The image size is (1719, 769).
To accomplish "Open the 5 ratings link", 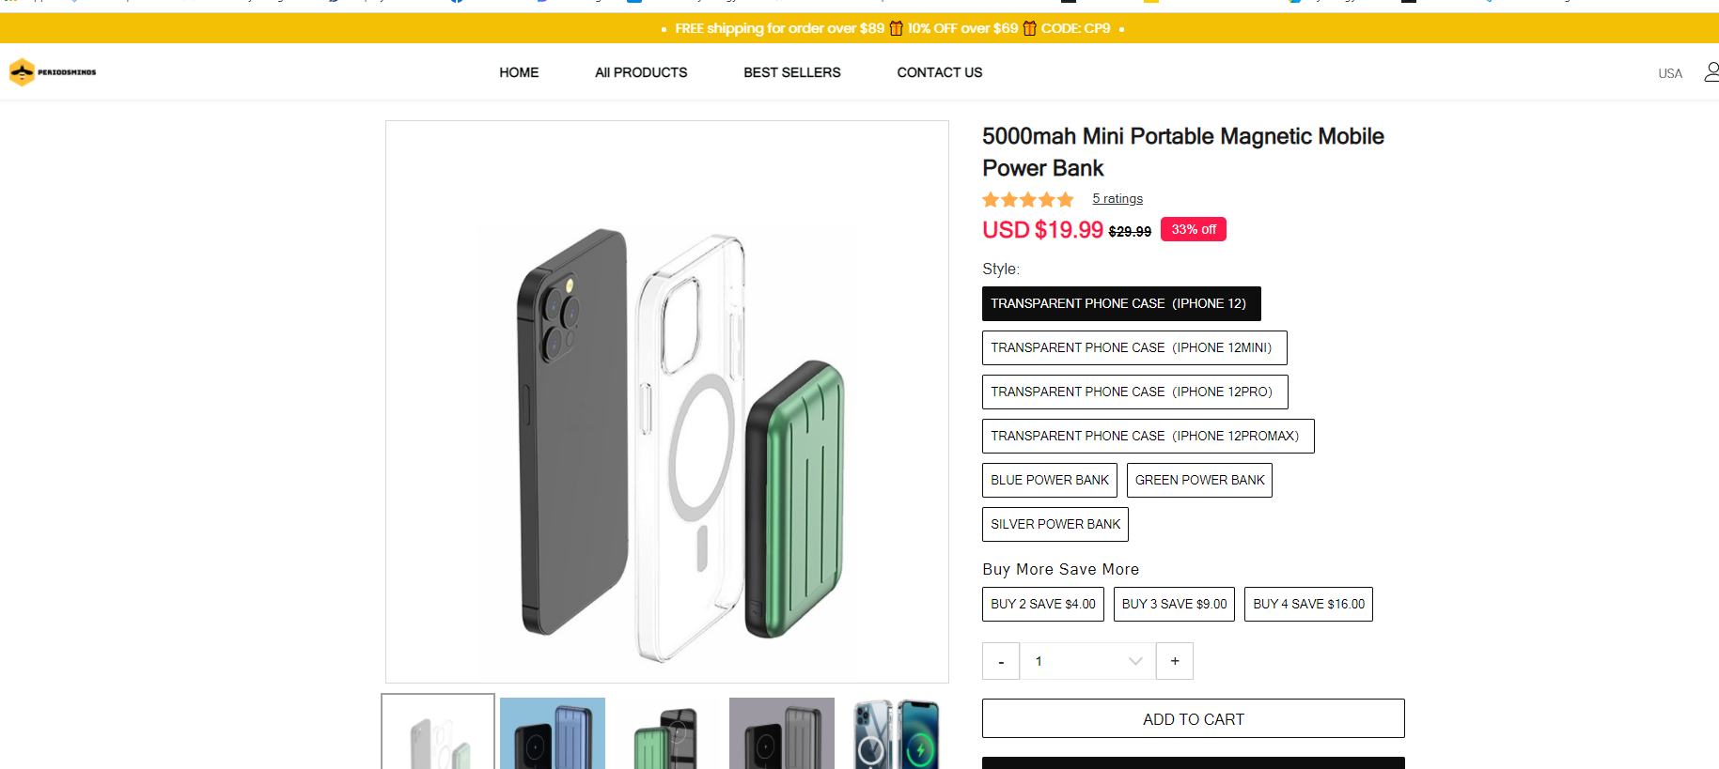I will (x=1117, y=199).
